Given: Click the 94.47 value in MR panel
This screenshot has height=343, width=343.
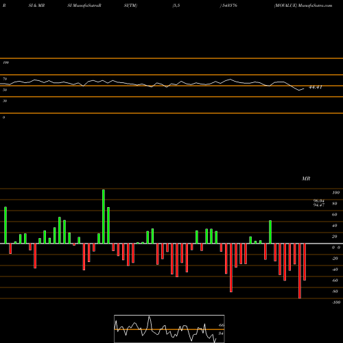Looking at the screenshot, I should [x=319, y=205].
